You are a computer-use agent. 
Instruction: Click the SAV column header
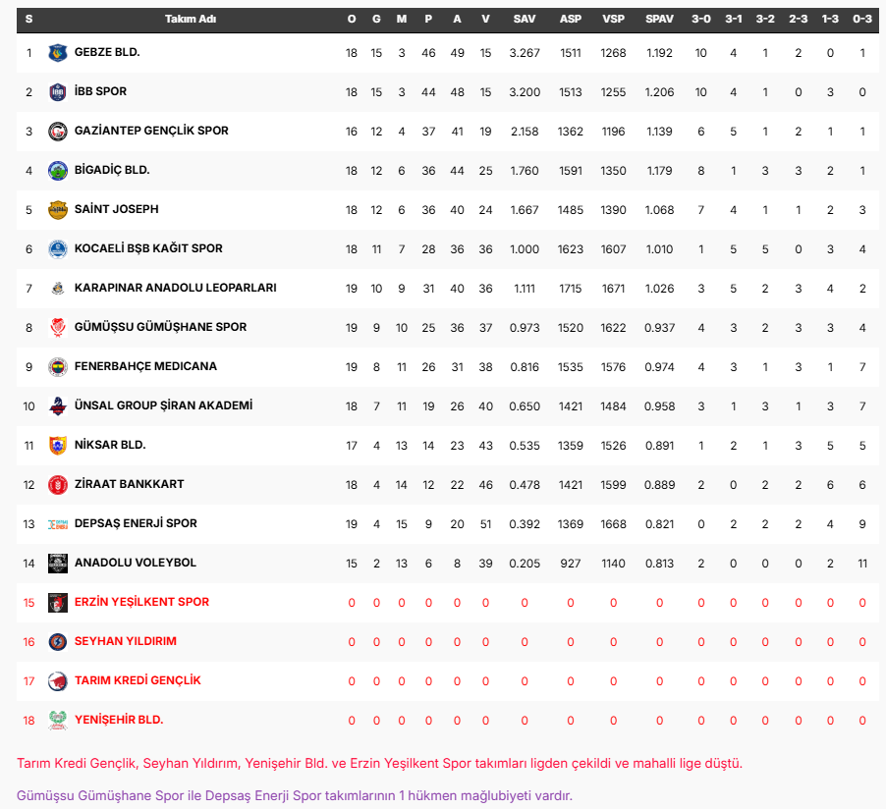click(525, 19)
